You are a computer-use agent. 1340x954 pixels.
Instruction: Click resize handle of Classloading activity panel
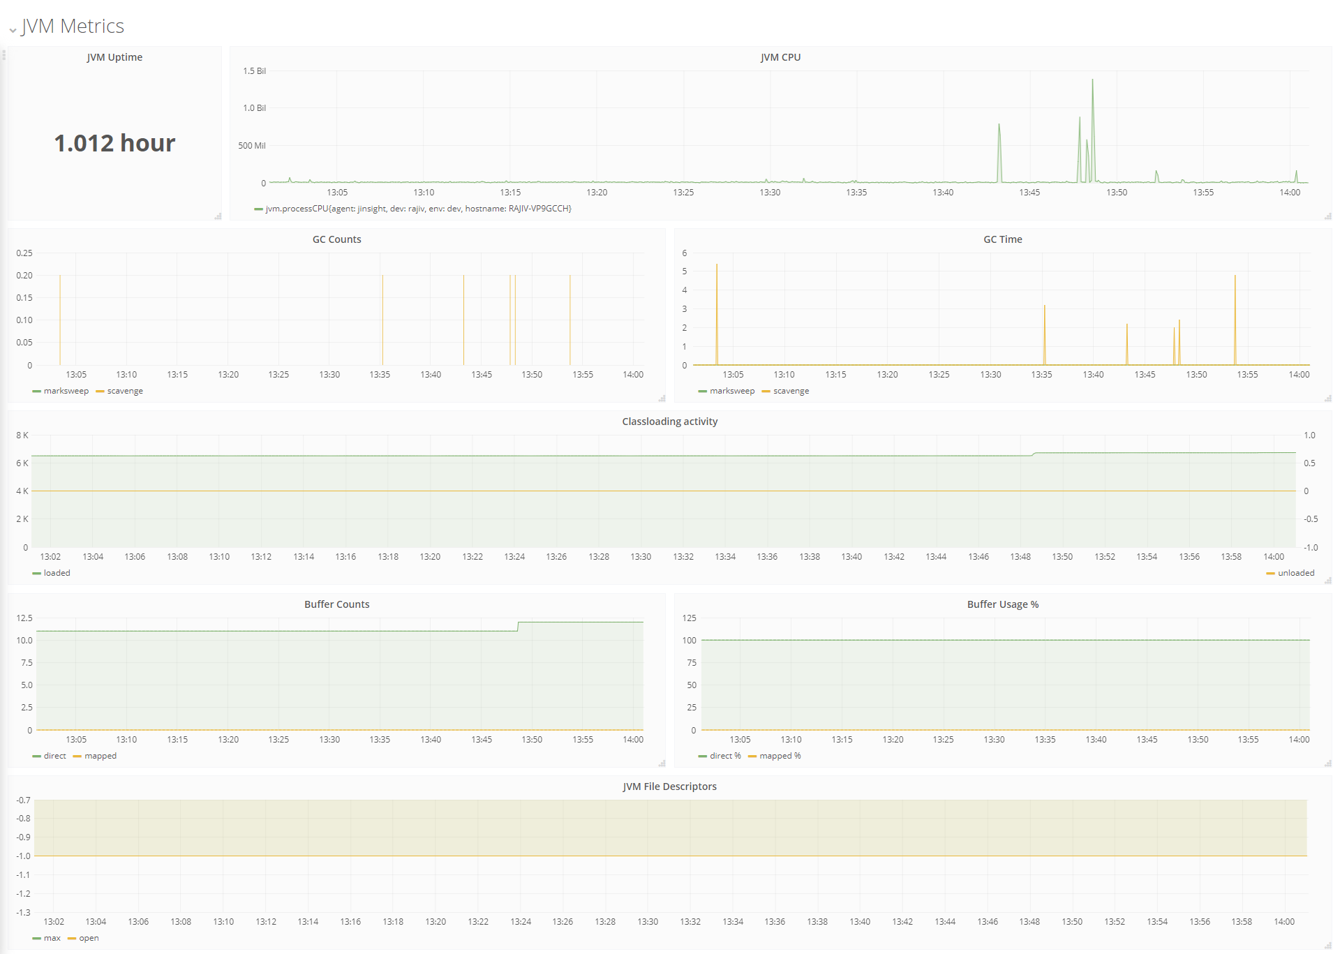click(x=1327, y=581)
